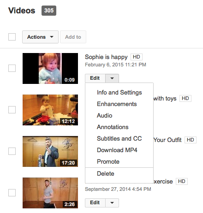
Task: Open the Sophie is happy video title
Action: point(106,57)
